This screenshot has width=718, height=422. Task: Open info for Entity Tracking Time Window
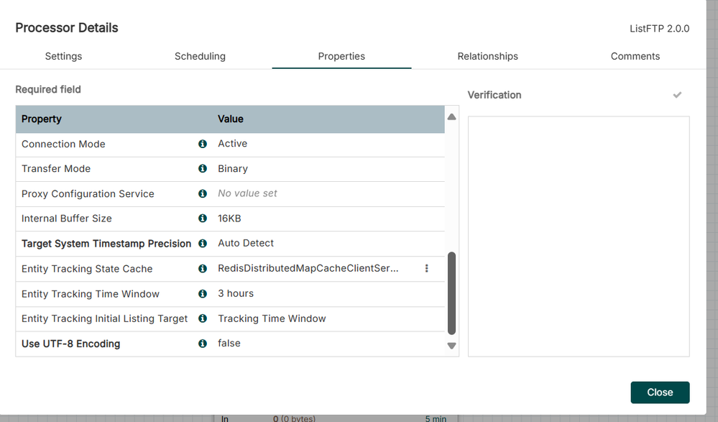point(202,293)
